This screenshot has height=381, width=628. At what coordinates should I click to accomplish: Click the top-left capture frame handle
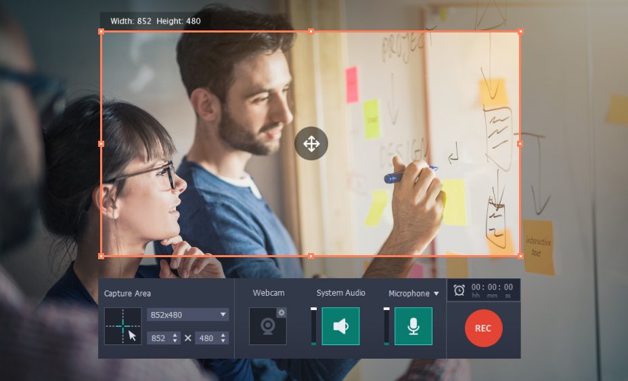point(102,31)
